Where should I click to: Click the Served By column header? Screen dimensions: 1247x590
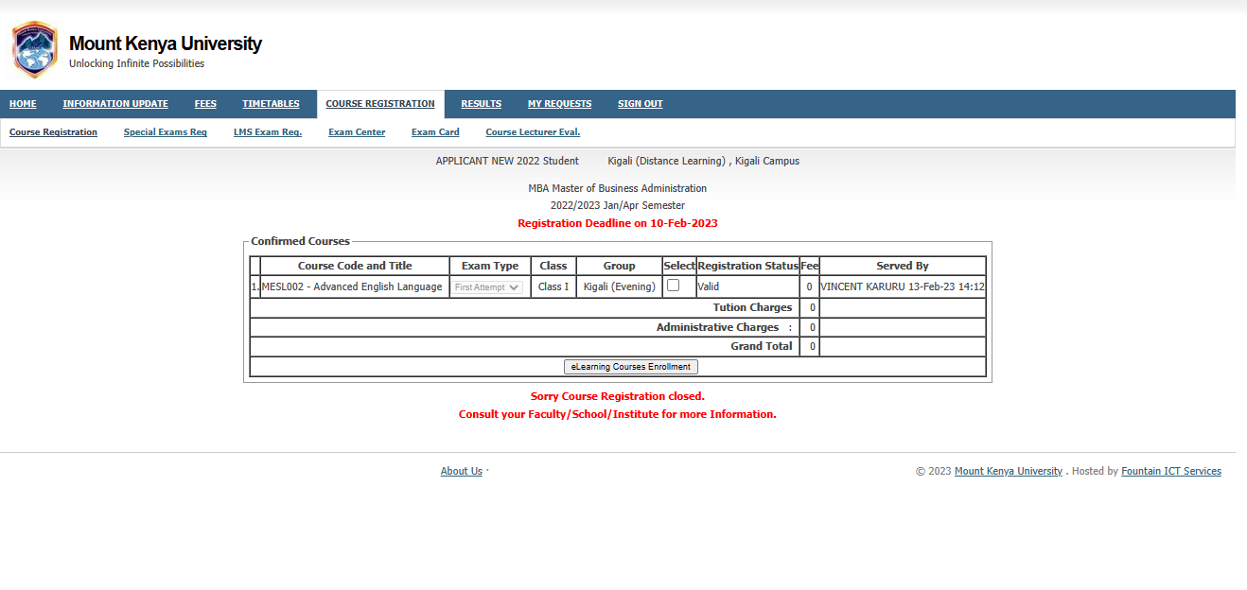pos(903,266)
